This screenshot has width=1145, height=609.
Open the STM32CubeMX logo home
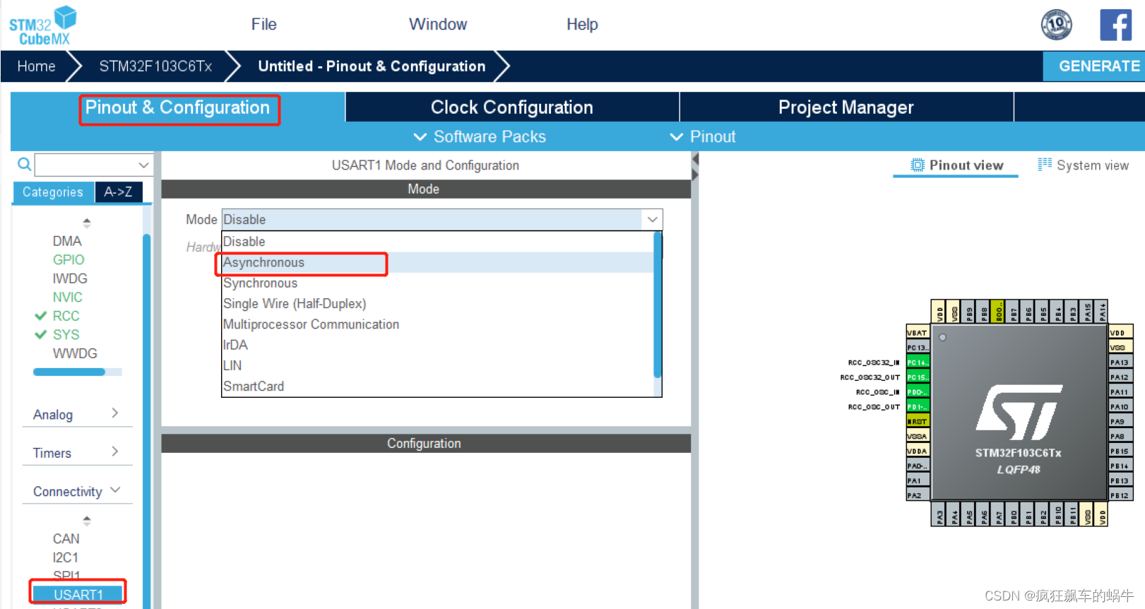pyautogui.click(x=42, y=25)
